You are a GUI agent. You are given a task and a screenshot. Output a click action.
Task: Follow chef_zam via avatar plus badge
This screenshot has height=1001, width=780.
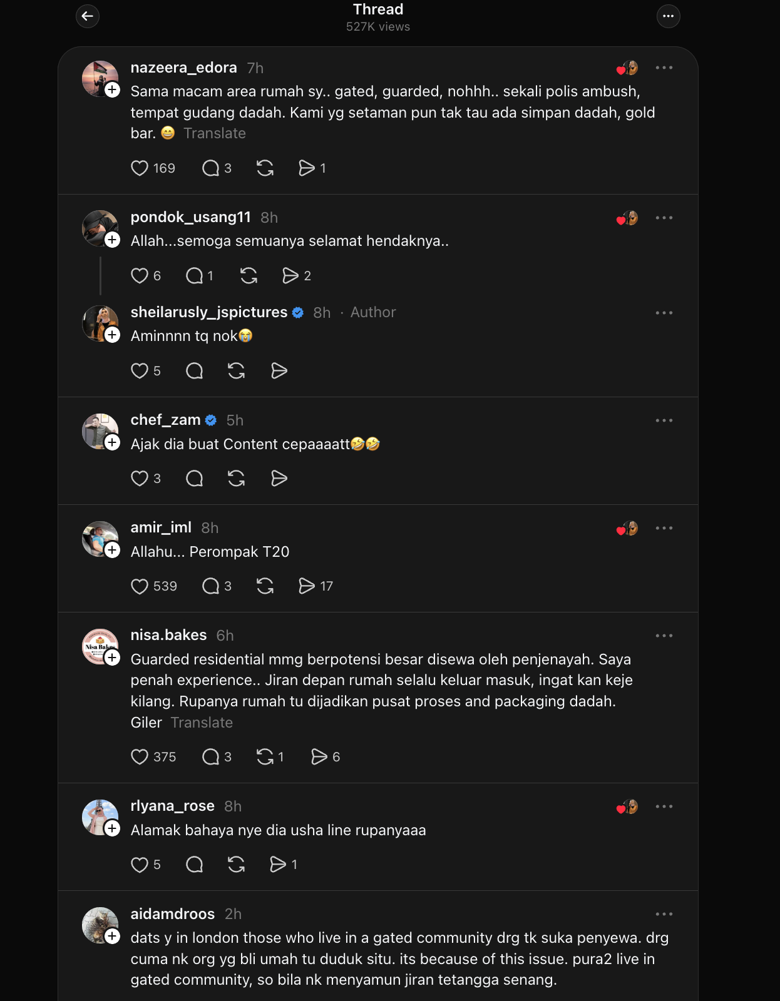click(x=113, y=442)
